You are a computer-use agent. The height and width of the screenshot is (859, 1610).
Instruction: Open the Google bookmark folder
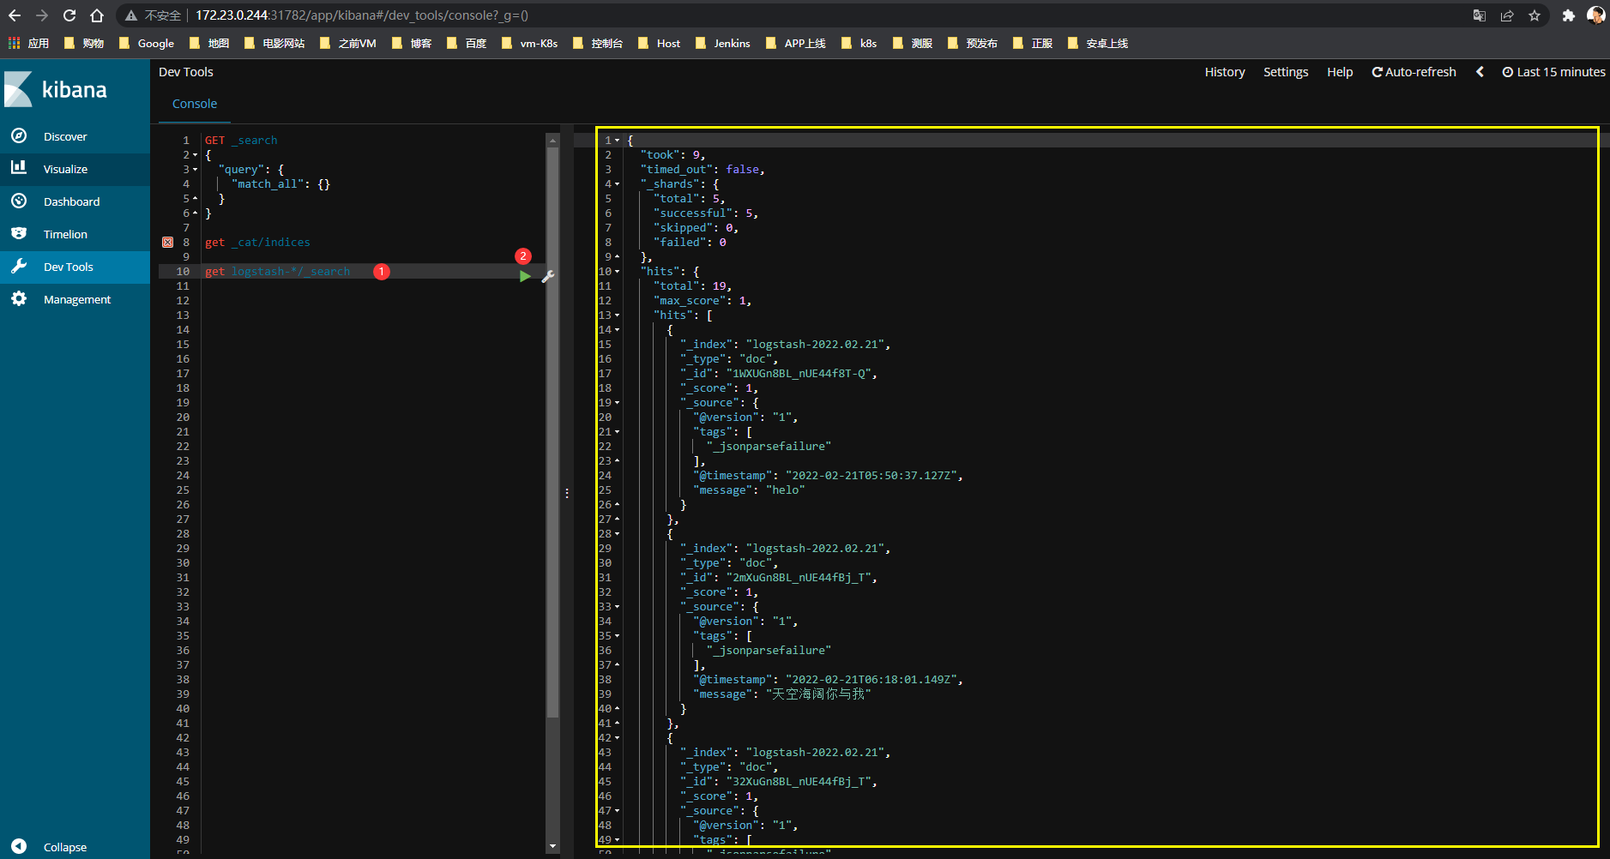(146, 43)
